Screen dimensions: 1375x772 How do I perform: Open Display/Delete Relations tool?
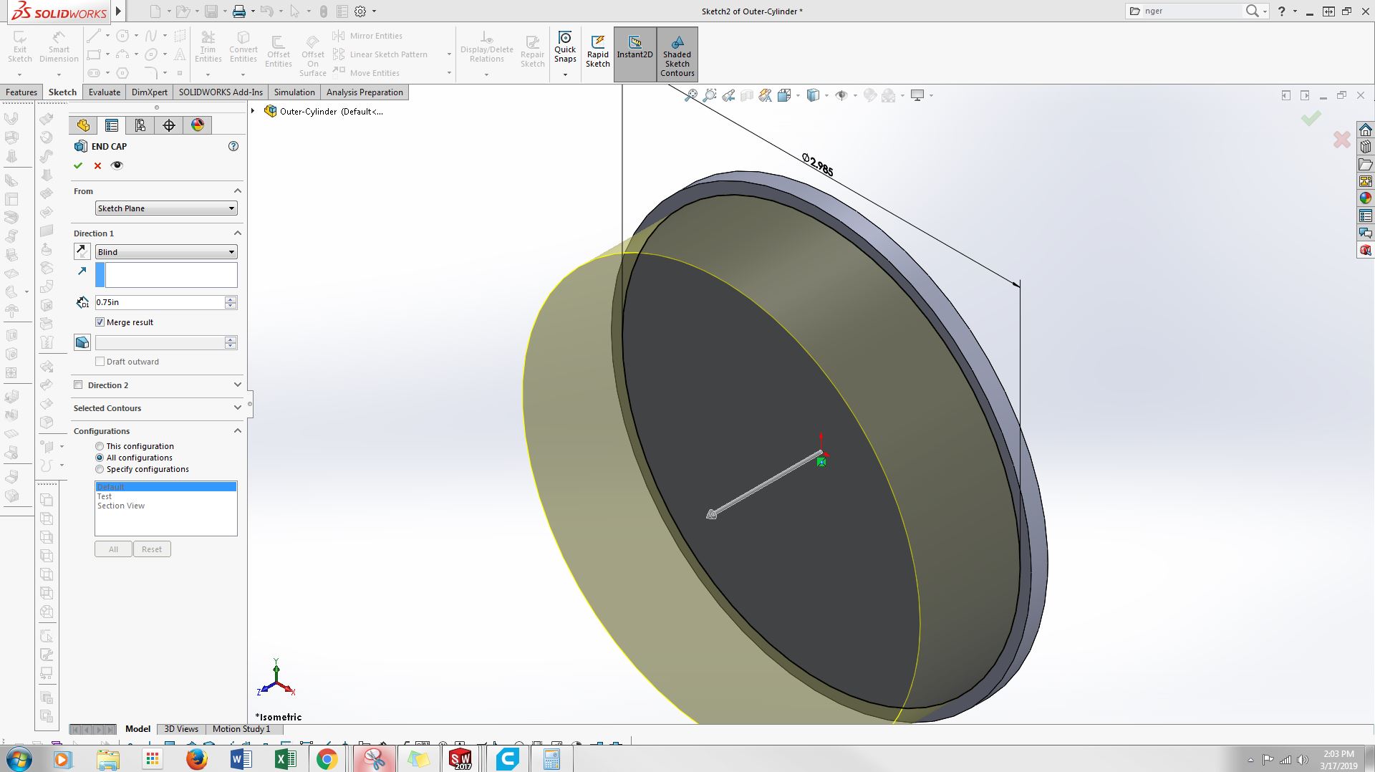point(487,47)
